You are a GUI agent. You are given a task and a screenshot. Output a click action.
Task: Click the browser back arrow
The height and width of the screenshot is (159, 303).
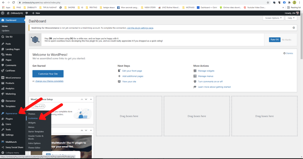pos(3,2)
